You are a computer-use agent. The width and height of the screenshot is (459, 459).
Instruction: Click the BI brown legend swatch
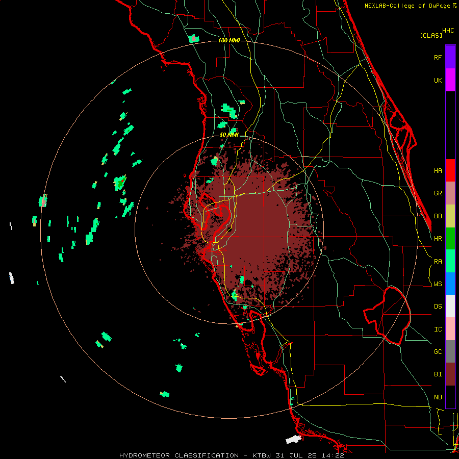coord(450,374)
